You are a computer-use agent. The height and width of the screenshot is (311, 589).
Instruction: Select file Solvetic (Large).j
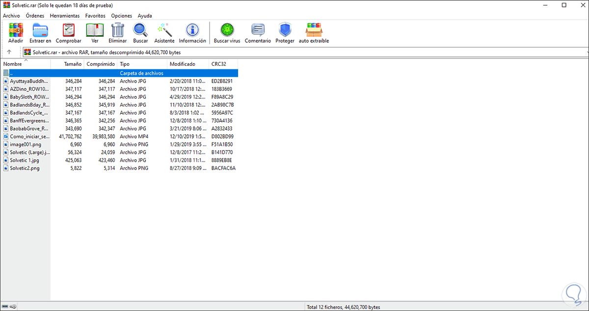(x=29, y=152)
